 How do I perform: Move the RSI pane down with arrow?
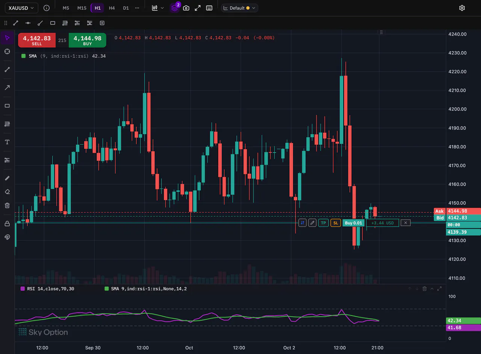(x=417, y=289)
